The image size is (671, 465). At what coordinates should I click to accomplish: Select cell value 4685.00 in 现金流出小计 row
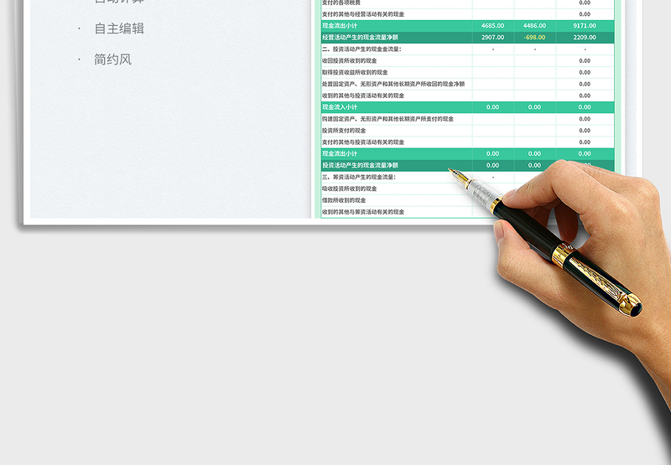click(x=492, y=26)
